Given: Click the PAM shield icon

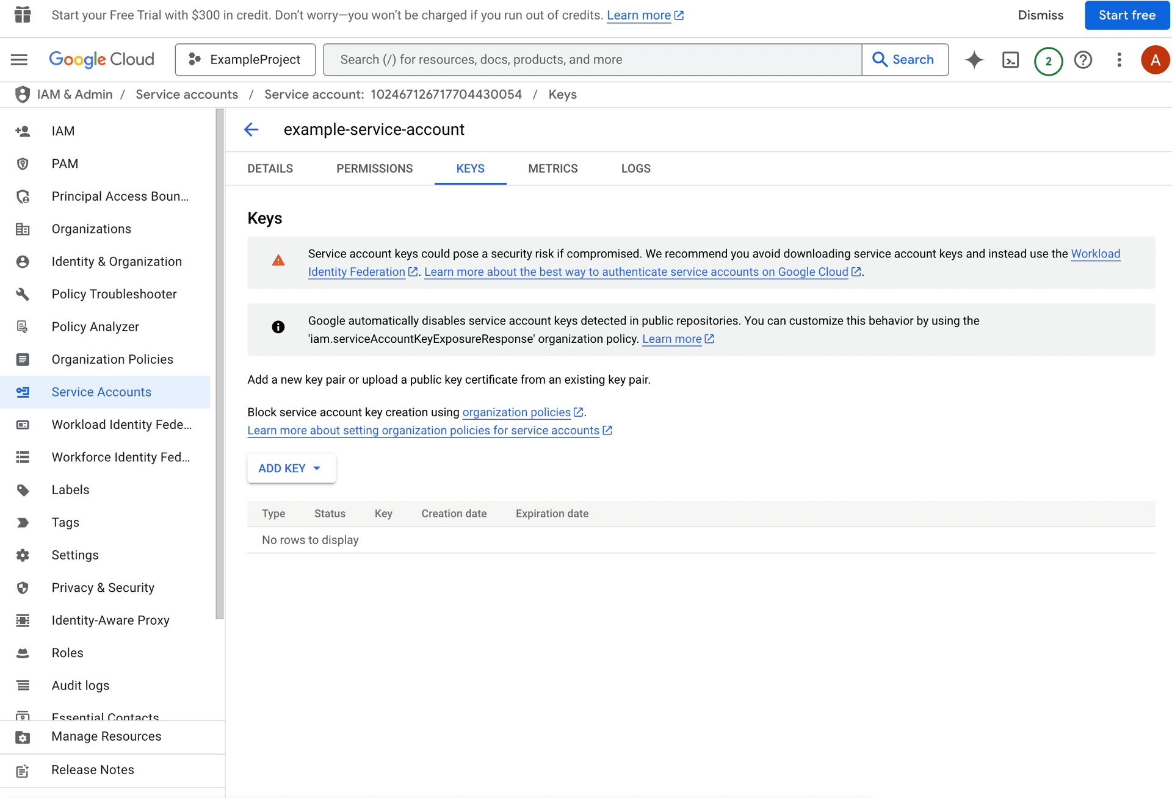Looking at the screenshot, I should point(23,164).
